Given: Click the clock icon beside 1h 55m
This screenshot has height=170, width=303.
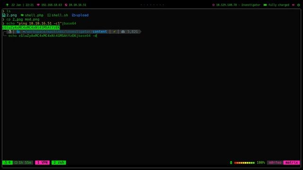Looking at the screenshot, I should click(x=16, y=162).
